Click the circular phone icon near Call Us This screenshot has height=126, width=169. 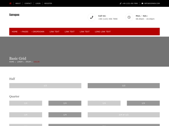point(92,17)
